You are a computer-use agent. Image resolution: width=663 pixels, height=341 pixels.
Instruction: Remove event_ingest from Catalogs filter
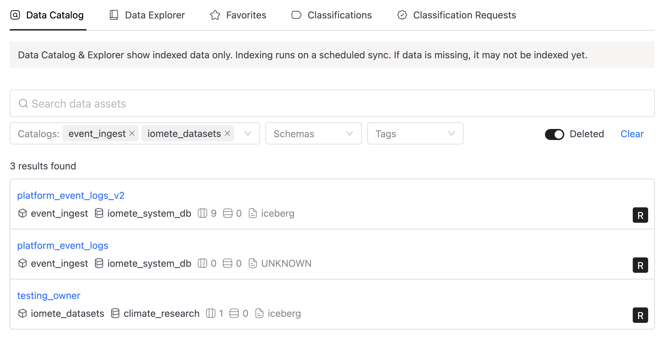pyautogui.click(x=132, y=133)
